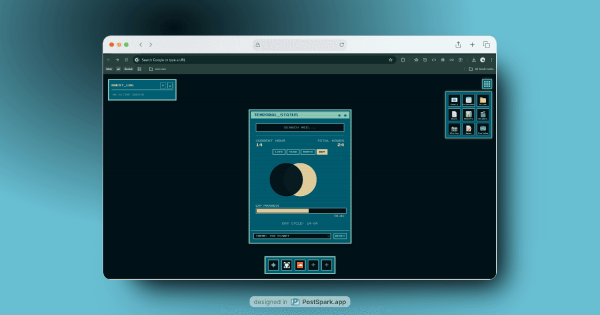Open the Docs icon

(454, 114)
